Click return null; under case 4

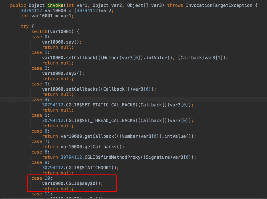58,110
